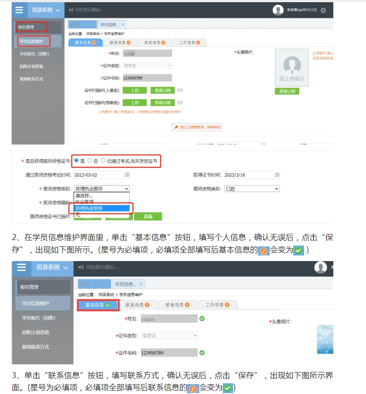Viewport: 366px width, 394px height.
Task: Click the user avatar in top header
Action: (x=278, y=10)
